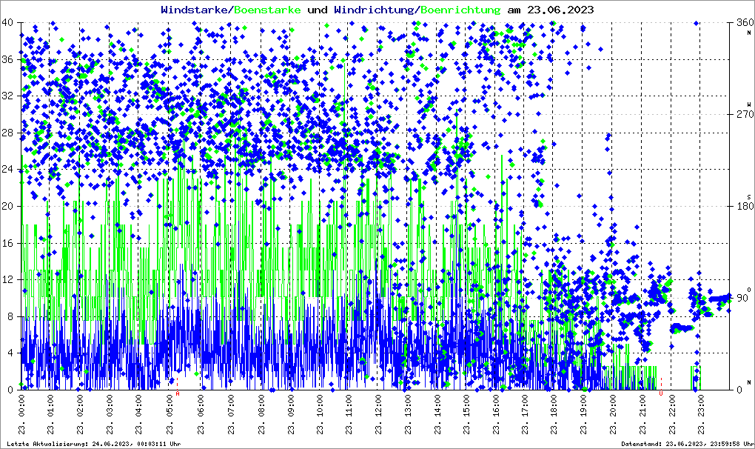Click the 'Letzte Aktualisierung' footer timestamp
The width and height of the screenshot is (755, 449).
(94, 444)
